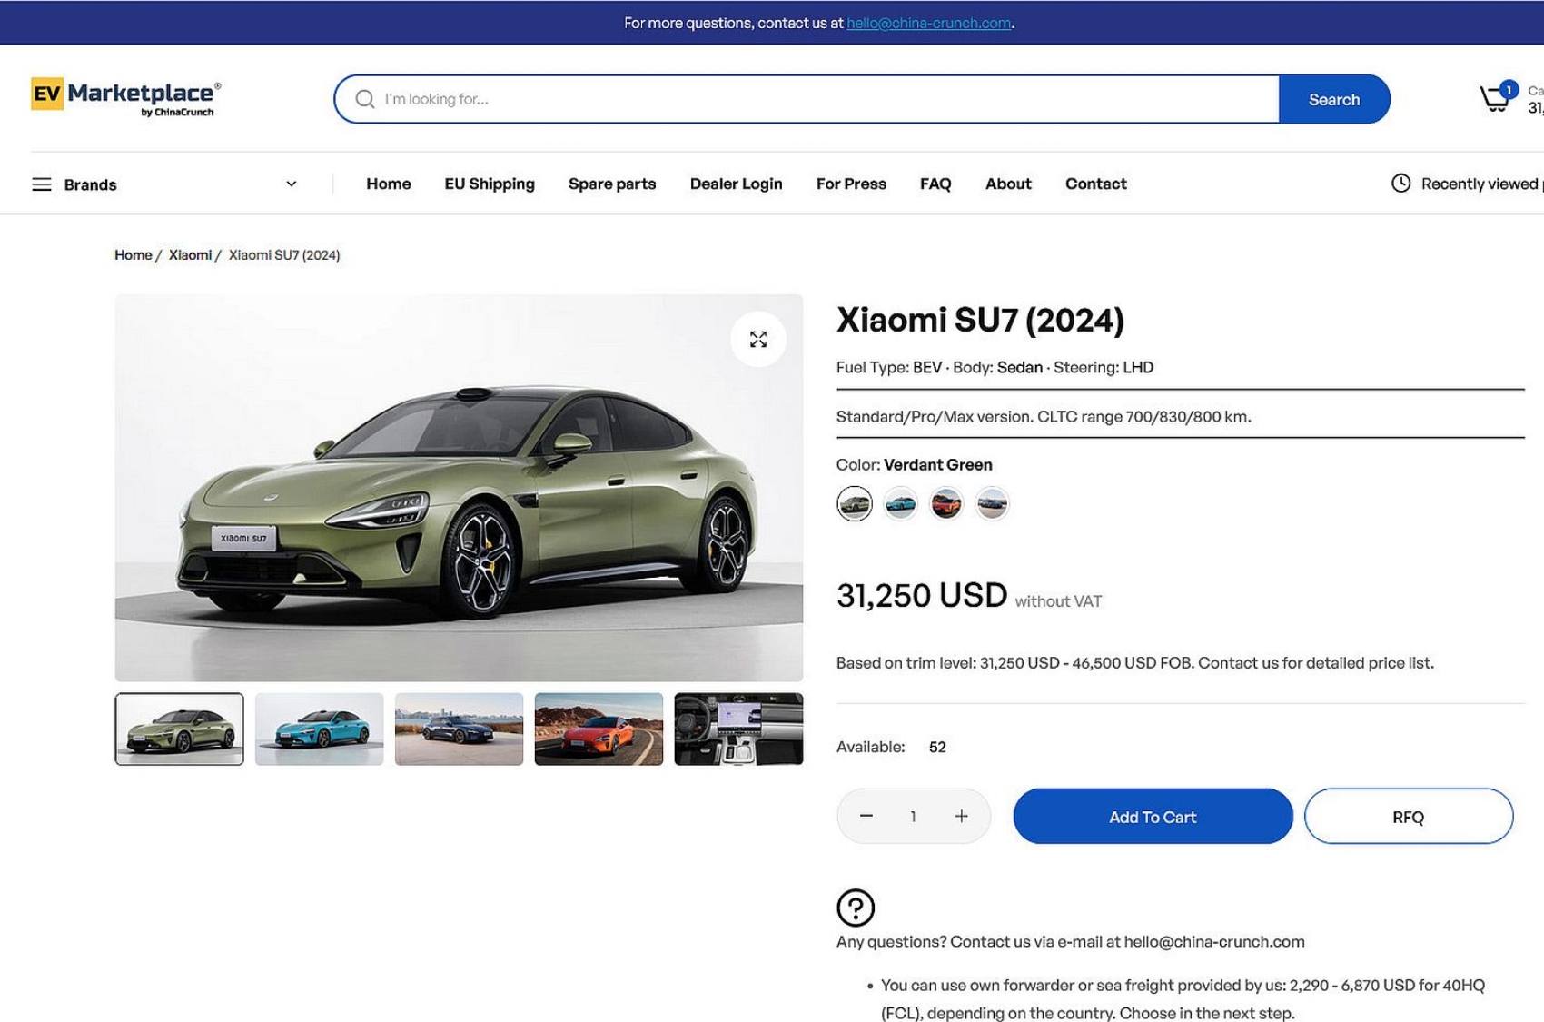Click the Add To Cart button

pos(1153,816)
